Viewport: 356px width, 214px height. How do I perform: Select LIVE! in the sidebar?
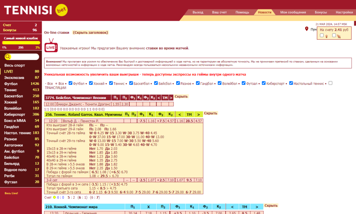[x=21, y=72]
